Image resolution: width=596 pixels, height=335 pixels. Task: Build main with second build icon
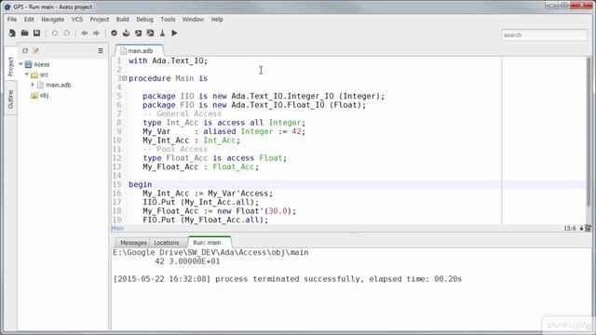click(x=151, y=33)
